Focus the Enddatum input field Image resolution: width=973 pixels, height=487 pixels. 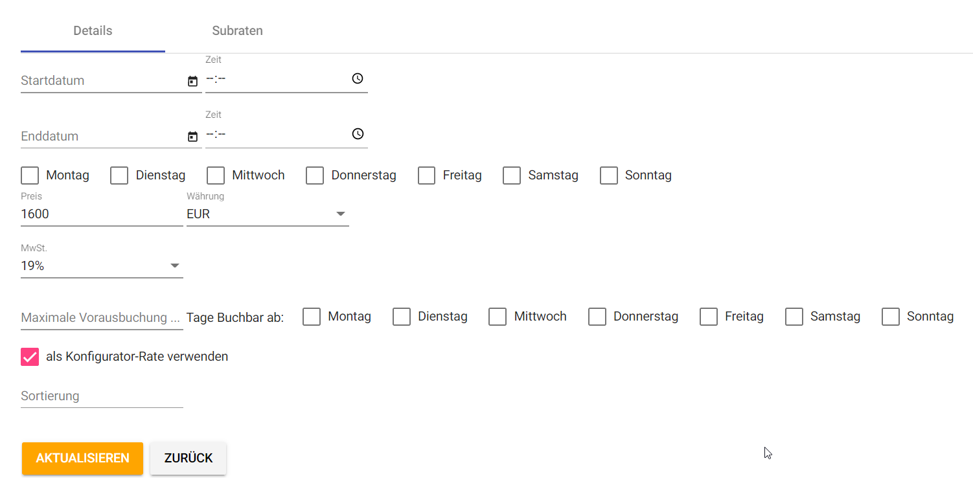pyautogui.click(x=102, y=137)
